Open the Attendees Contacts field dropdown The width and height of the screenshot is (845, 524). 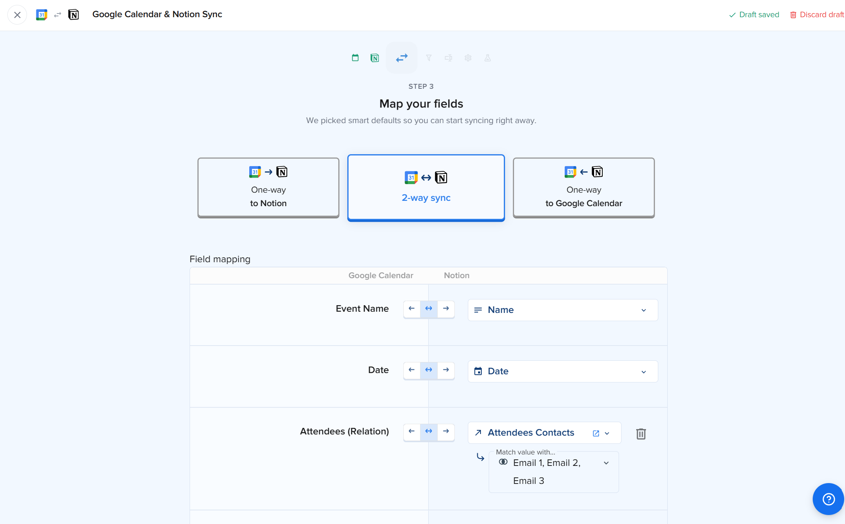pos(544,433)
